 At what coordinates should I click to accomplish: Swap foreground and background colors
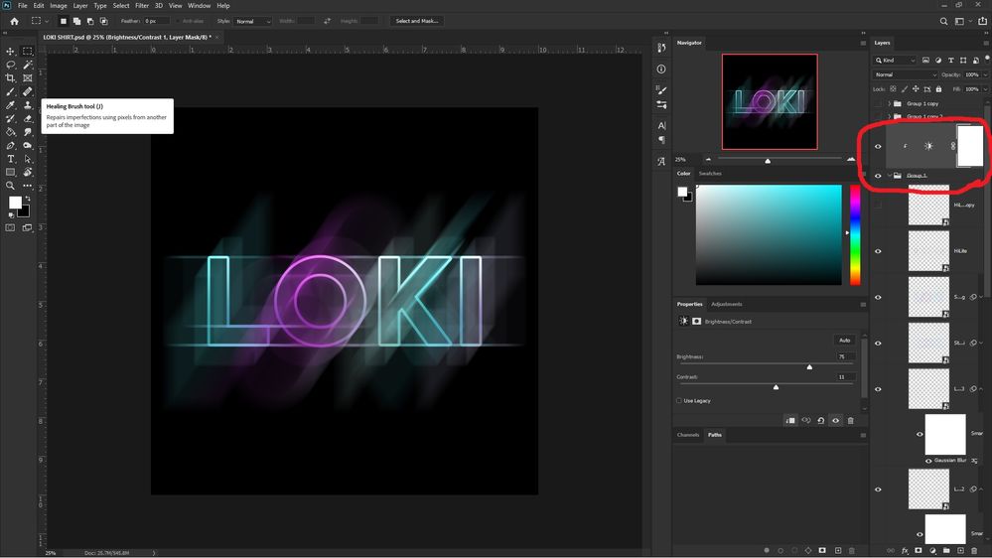[28, 198]
